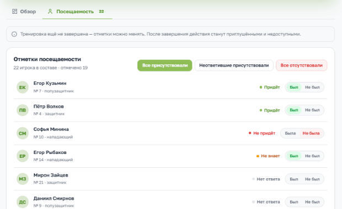This screenshot has width=342, height=209.
Task: Click the СМ avatar of Софья Минина
Action: [23, 133]
